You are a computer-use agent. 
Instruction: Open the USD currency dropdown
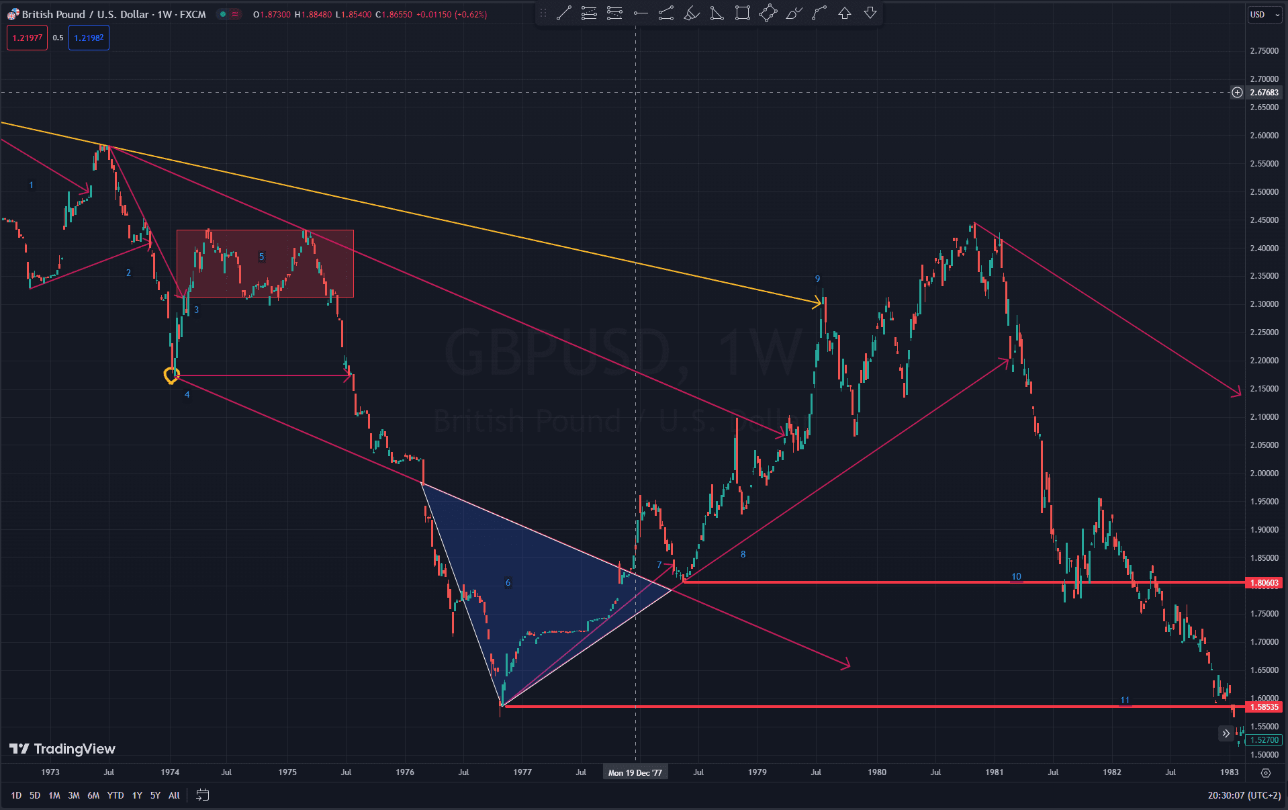point(1264,15)
